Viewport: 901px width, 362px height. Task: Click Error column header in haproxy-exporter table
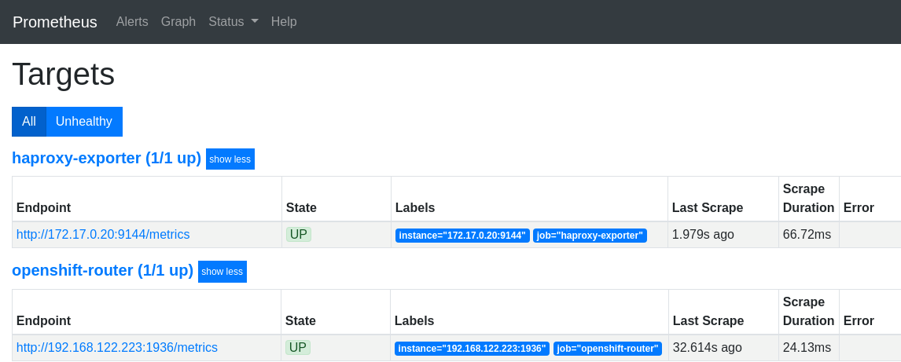coord(859,207)
